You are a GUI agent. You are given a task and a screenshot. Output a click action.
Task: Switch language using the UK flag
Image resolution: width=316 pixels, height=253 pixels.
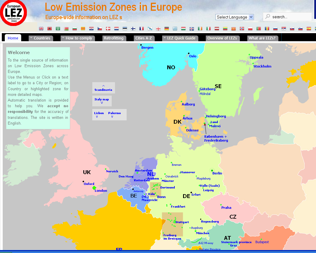click(41, 29)
